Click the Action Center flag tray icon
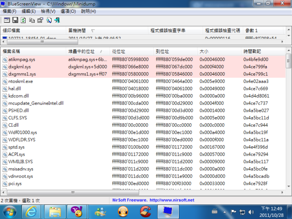 point(233,212)
